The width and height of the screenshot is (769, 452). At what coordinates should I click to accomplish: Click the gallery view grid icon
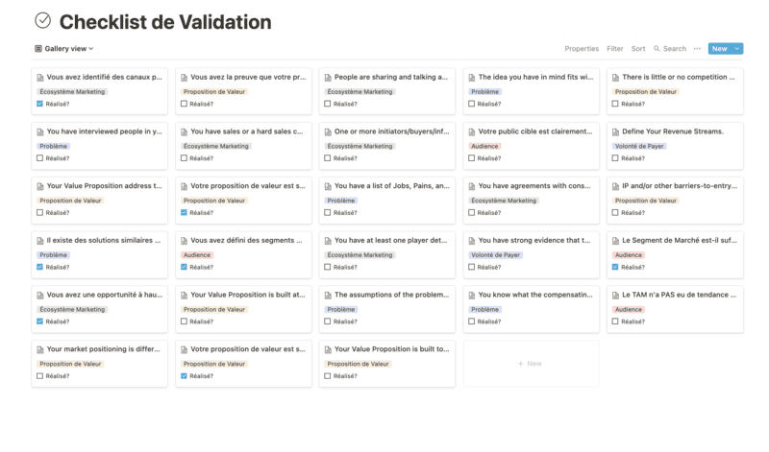click(x=38, y=49)
